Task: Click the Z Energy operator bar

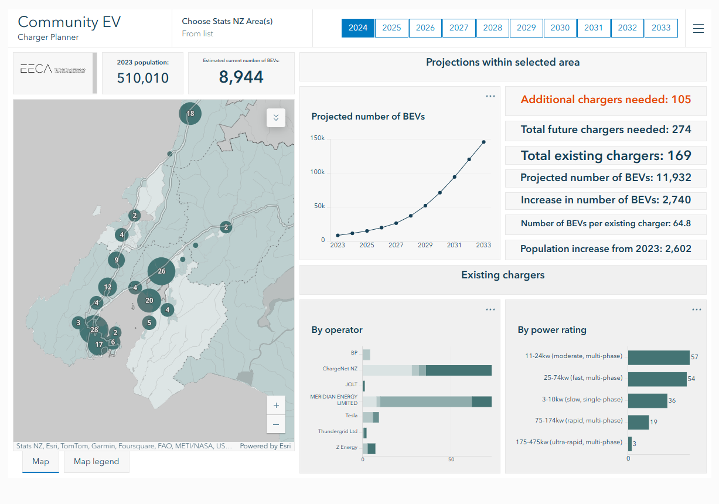Action: tap(369, 449)
